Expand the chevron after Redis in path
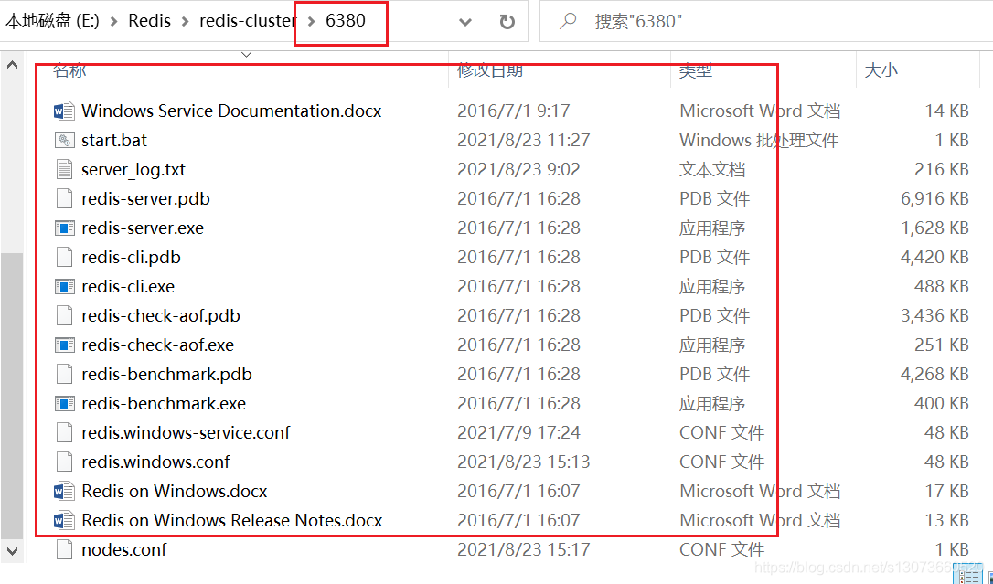The width and height of the screenshot is (993, 584). [186, 20]
